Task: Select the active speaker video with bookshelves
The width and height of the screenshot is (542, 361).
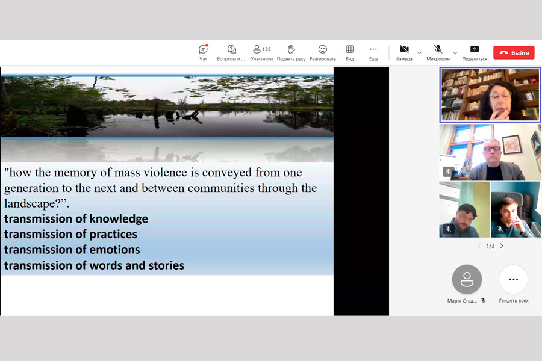Action: click(490, 94)
